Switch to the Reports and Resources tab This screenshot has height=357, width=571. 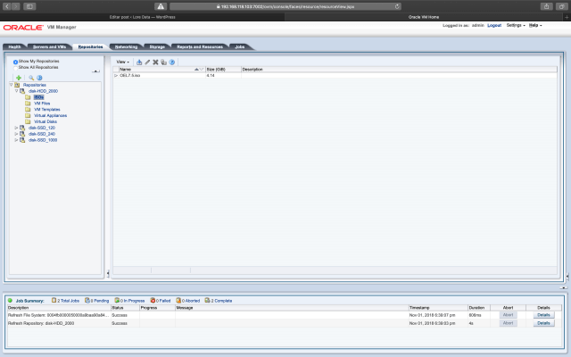(200, 47)
